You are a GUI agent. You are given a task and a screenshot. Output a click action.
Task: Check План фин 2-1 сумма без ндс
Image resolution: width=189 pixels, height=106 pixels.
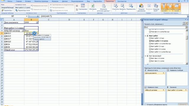150,32
